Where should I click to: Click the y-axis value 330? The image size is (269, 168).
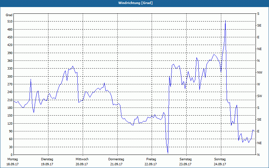pos(10,69)
